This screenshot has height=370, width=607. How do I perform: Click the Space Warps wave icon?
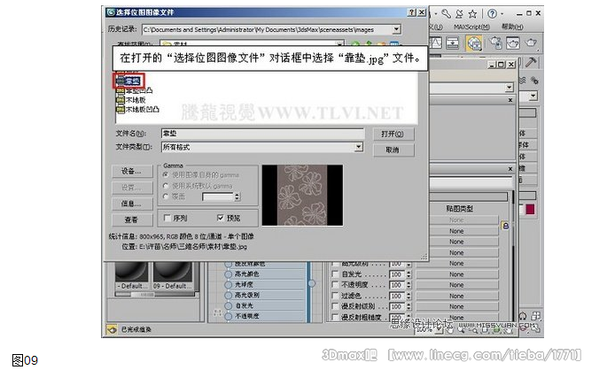point(522,80)
